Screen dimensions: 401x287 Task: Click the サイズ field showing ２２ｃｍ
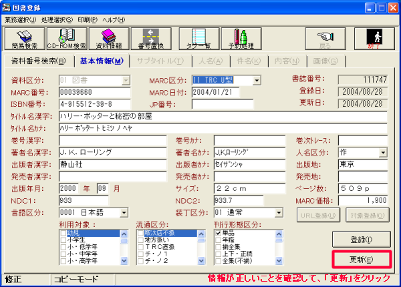click(249, 188)
